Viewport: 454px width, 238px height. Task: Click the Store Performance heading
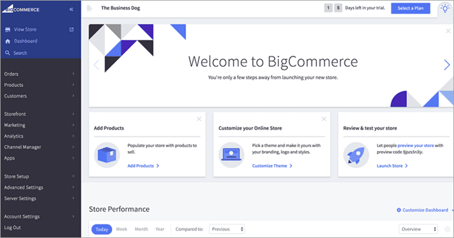[x=119, y=209]
